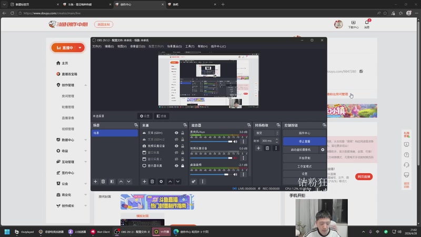Open 桌面音频 channel options menu
The image size is (421, 237).
pos(244,174)
